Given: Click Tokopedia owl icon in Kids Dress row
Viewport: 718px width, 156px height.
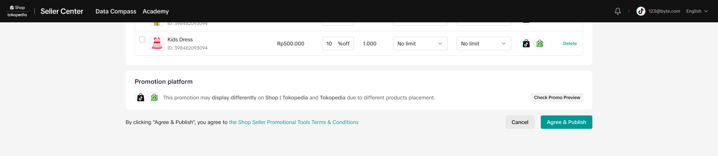Looking at the screenshot, I should (x=540, y=44).
